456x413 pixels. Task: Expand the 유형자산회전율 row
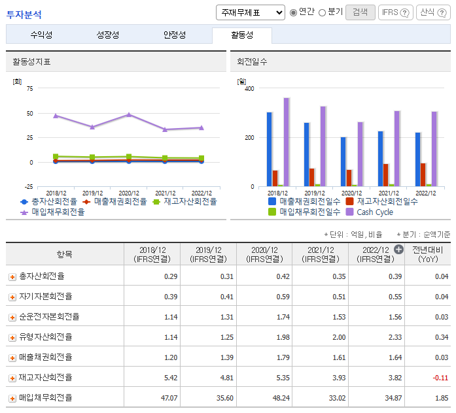coord(12,338)
